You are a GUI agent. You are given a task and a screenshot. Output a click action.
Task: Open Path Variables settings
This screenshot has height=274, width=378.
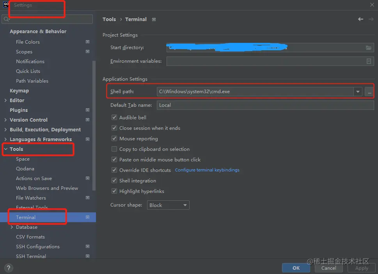pos(32,81)
